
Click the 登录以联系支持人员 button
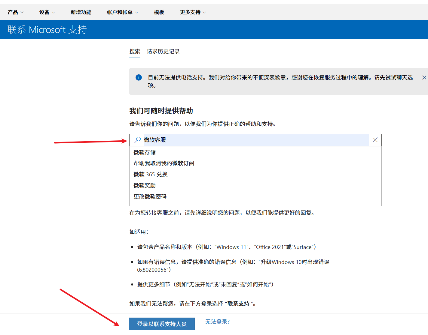[x=162, y=324]
